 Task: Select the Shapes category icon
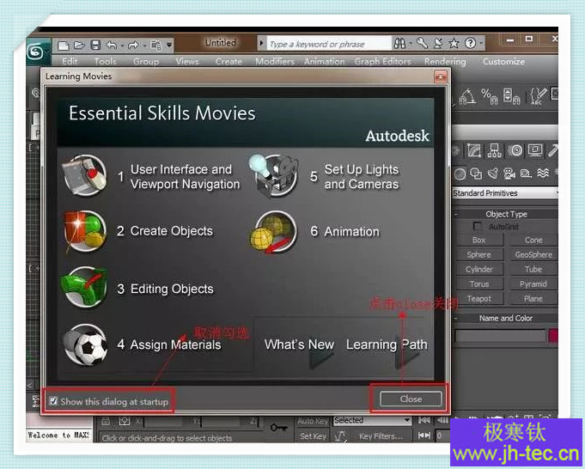pos(476,174)
